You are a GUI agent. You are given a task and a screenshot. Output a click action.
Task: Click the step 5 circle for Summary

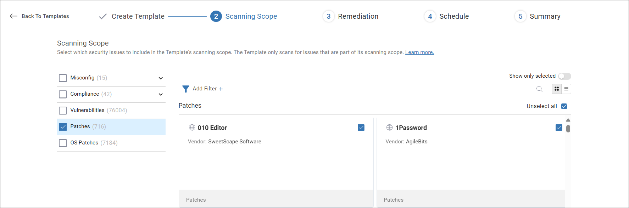(521, 16)
